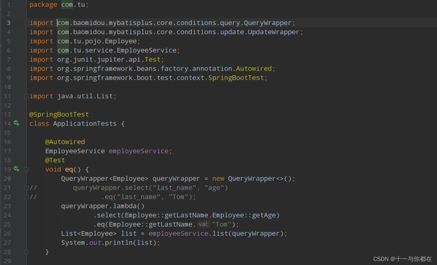Click java.util.List import
This screenshot has height=265, width=437.
pyautogui.click(x=85, y=96)
